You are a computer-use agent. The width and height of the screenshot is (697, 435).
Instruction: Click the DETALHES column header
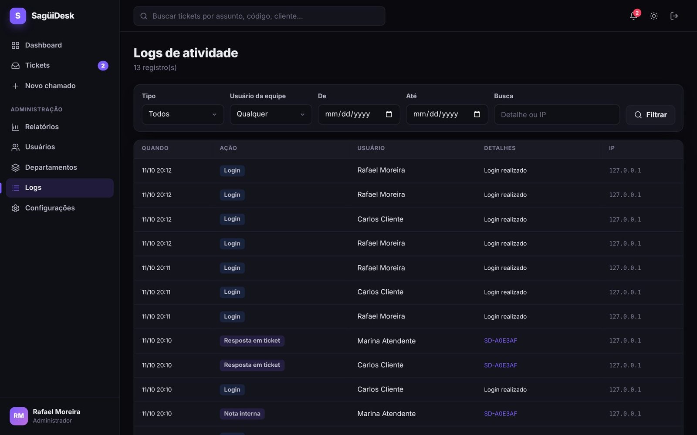point(500,148)
